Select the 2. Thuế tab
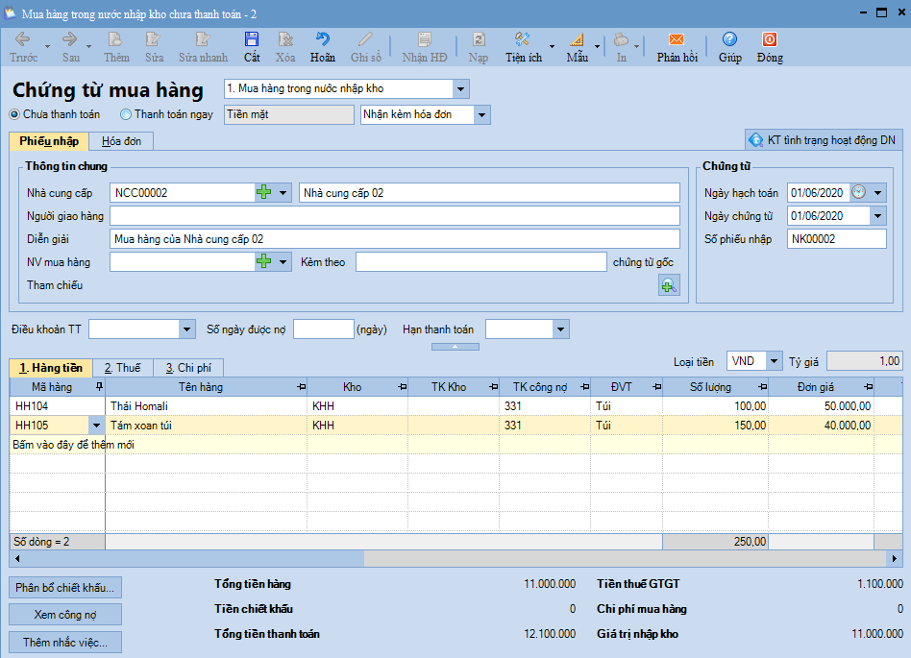Viewport: 911px width, 658px height. click(x=123, y=368)
